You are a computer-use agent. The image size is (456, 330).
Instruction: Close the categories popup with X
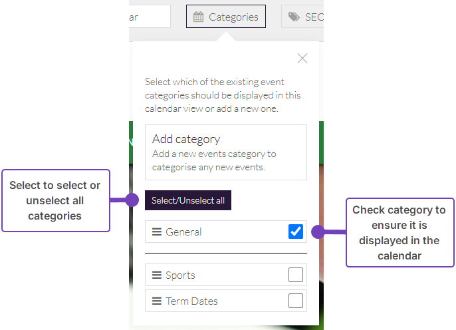302,59
